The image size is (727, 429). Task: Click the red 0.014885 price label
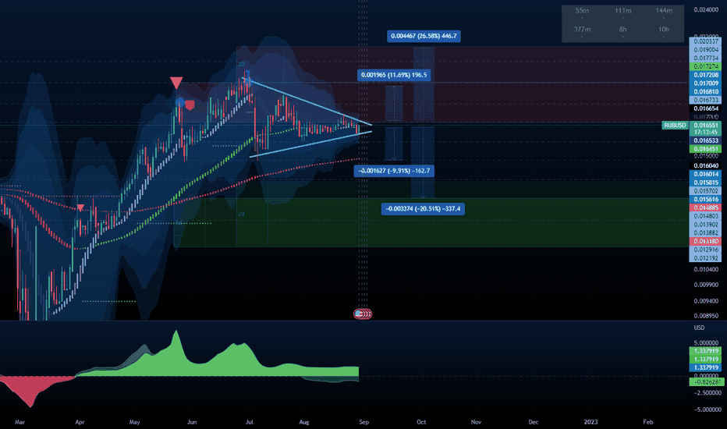click(706, 207)
